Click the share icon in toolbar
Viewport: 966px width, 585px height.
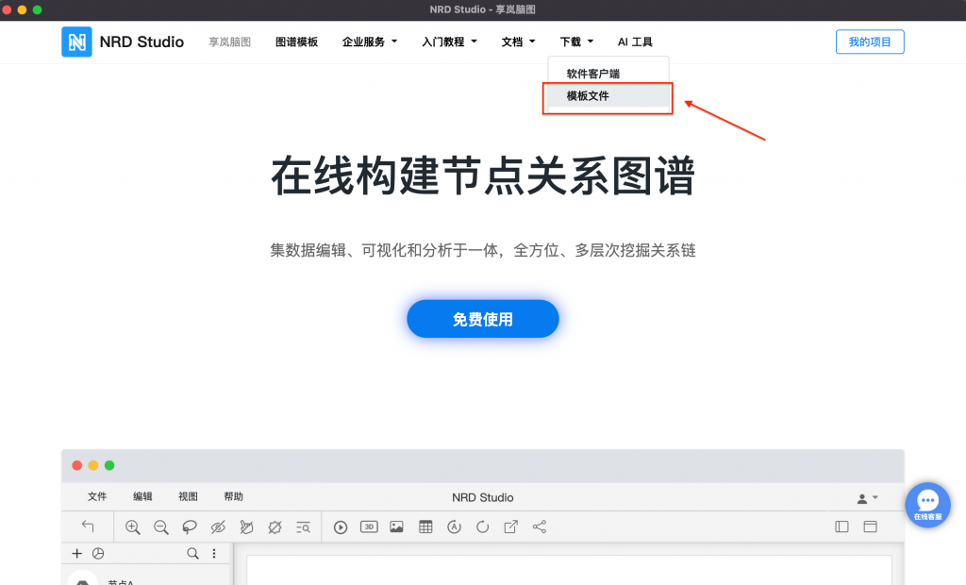click(540, 526)
